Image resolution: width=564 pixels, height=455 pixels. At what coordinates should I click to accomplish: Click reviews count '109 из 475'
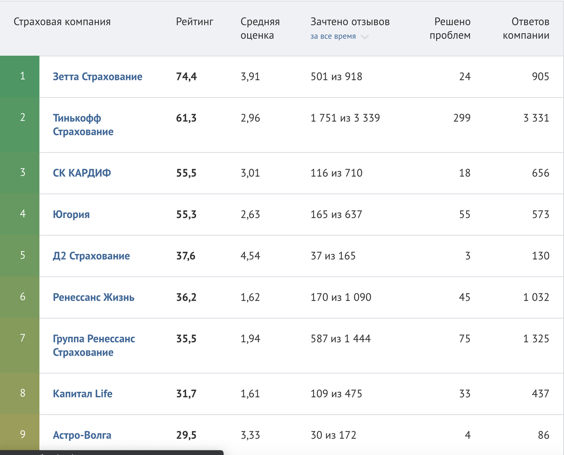(x=337, y=393)
